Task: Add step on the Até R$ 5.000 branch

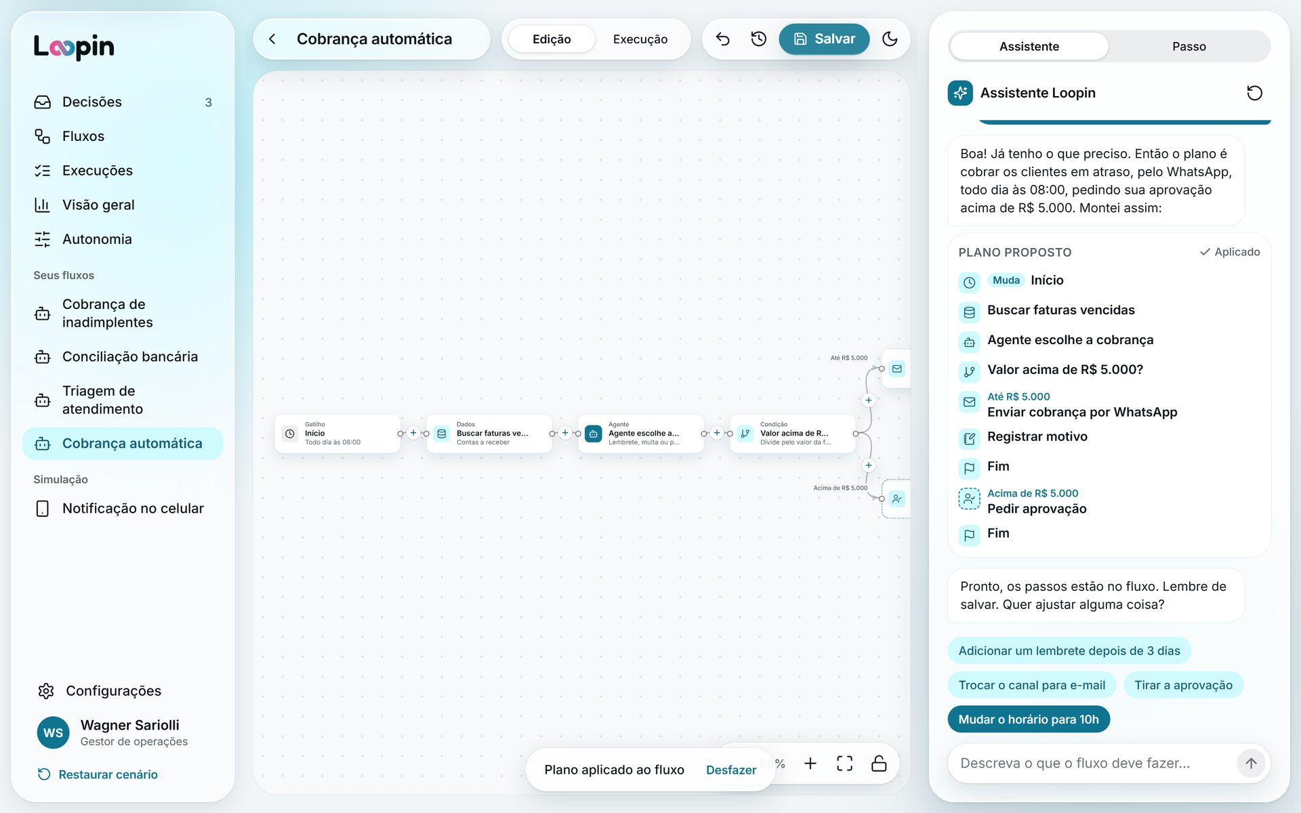Action: (869, 400)
